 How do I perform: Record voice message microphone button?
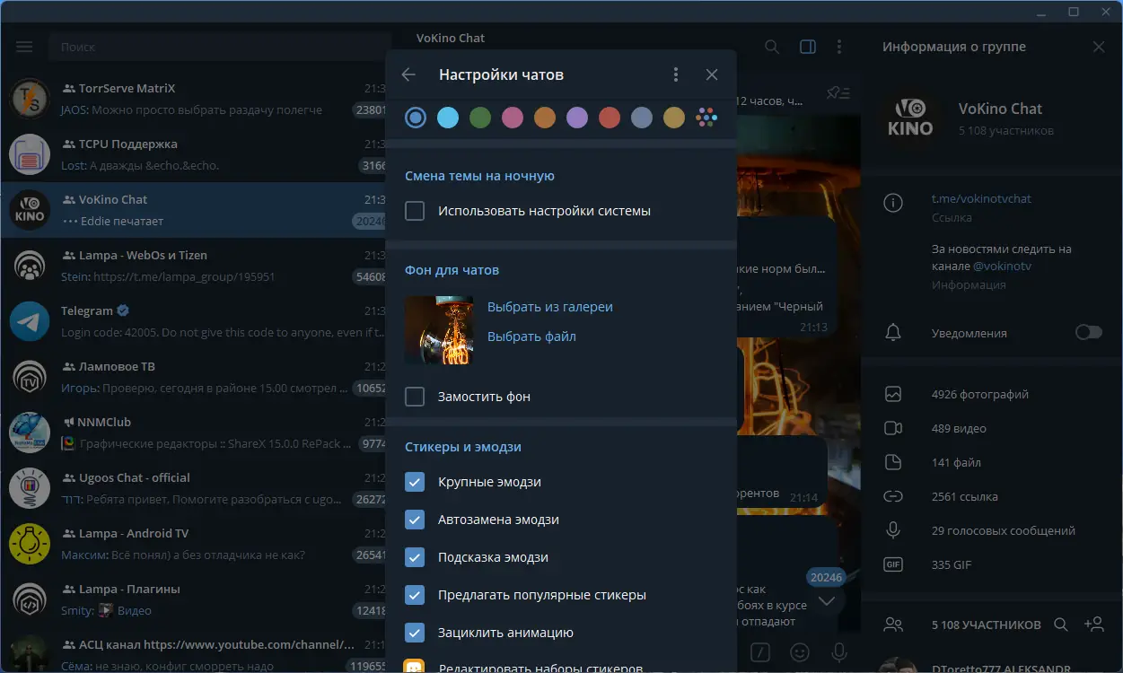click(x=839, y=652)
